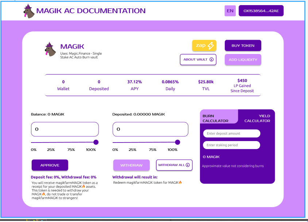Screen dimensions: 308x222
Task: Click the Magik dog logo in header
Action: (29, 11)
